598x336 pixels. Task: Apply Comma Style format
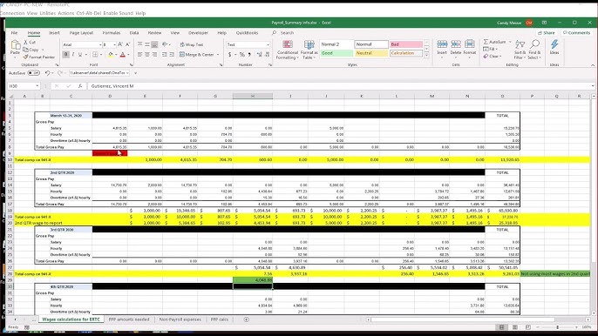click(x=249, y=55)
